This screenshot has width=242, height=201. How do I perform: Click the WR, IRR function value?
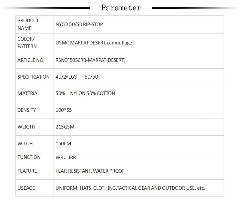tap(66, 158)
